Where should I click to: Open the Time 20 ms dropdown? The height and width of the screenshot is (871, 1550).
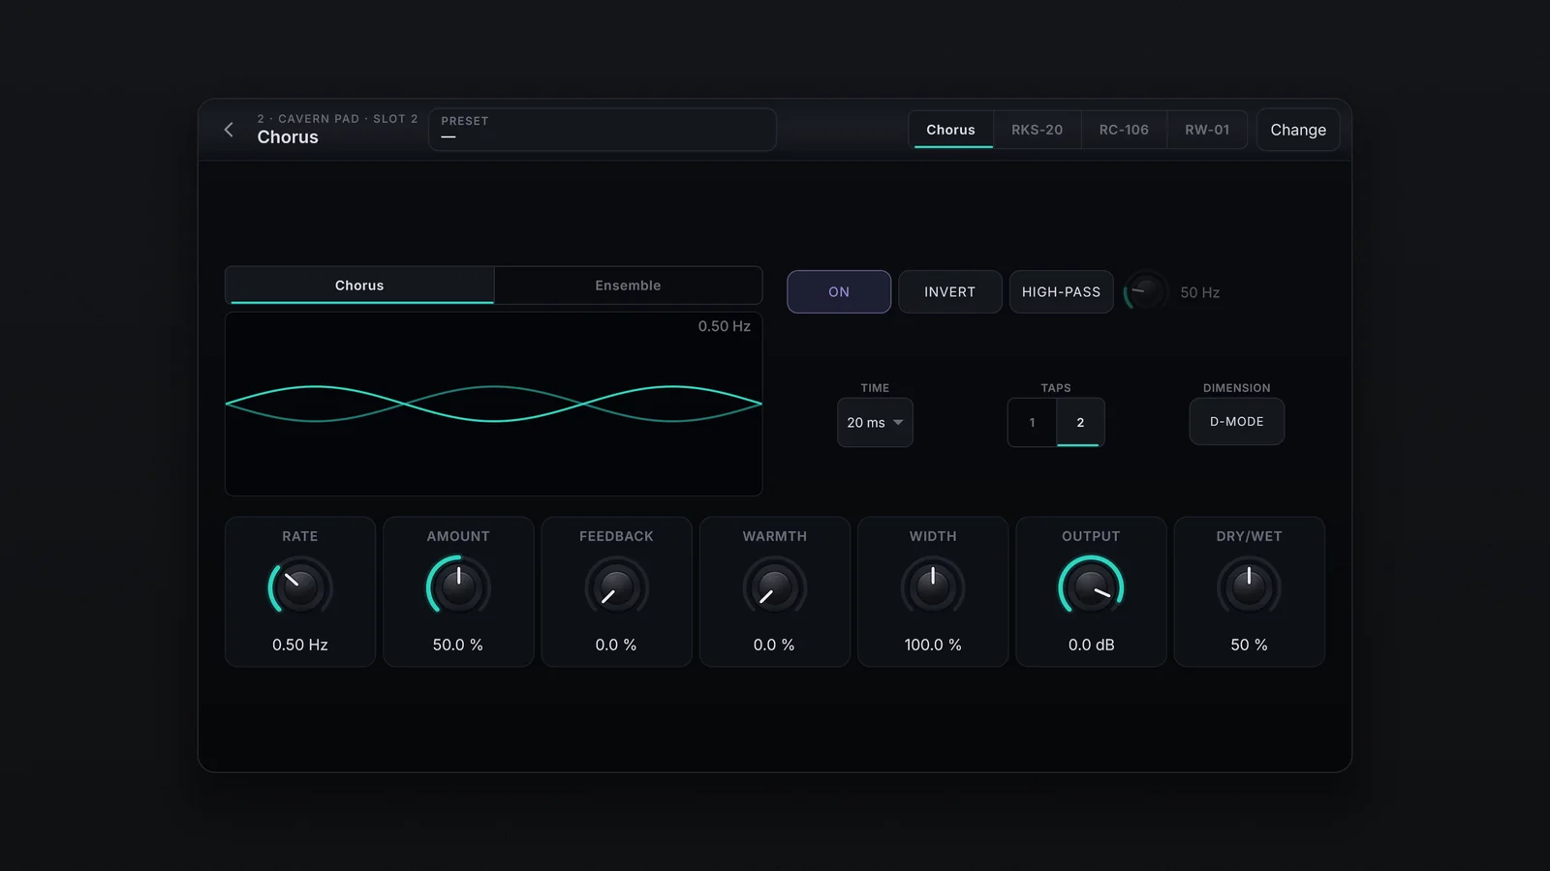click(x=875, y=422)
